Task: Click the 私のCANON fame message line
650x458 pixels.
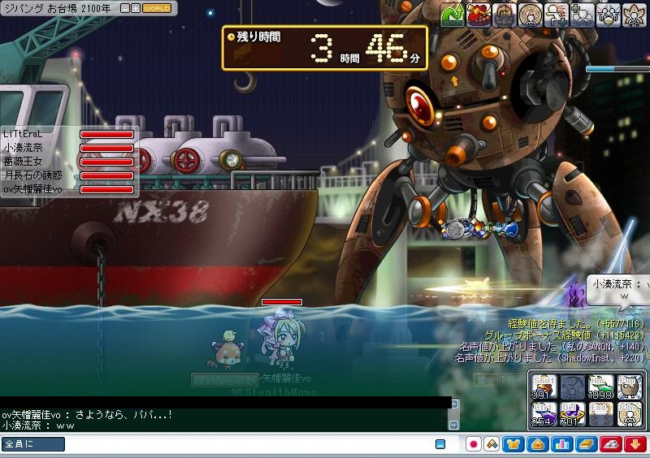Action: [552, 346]
